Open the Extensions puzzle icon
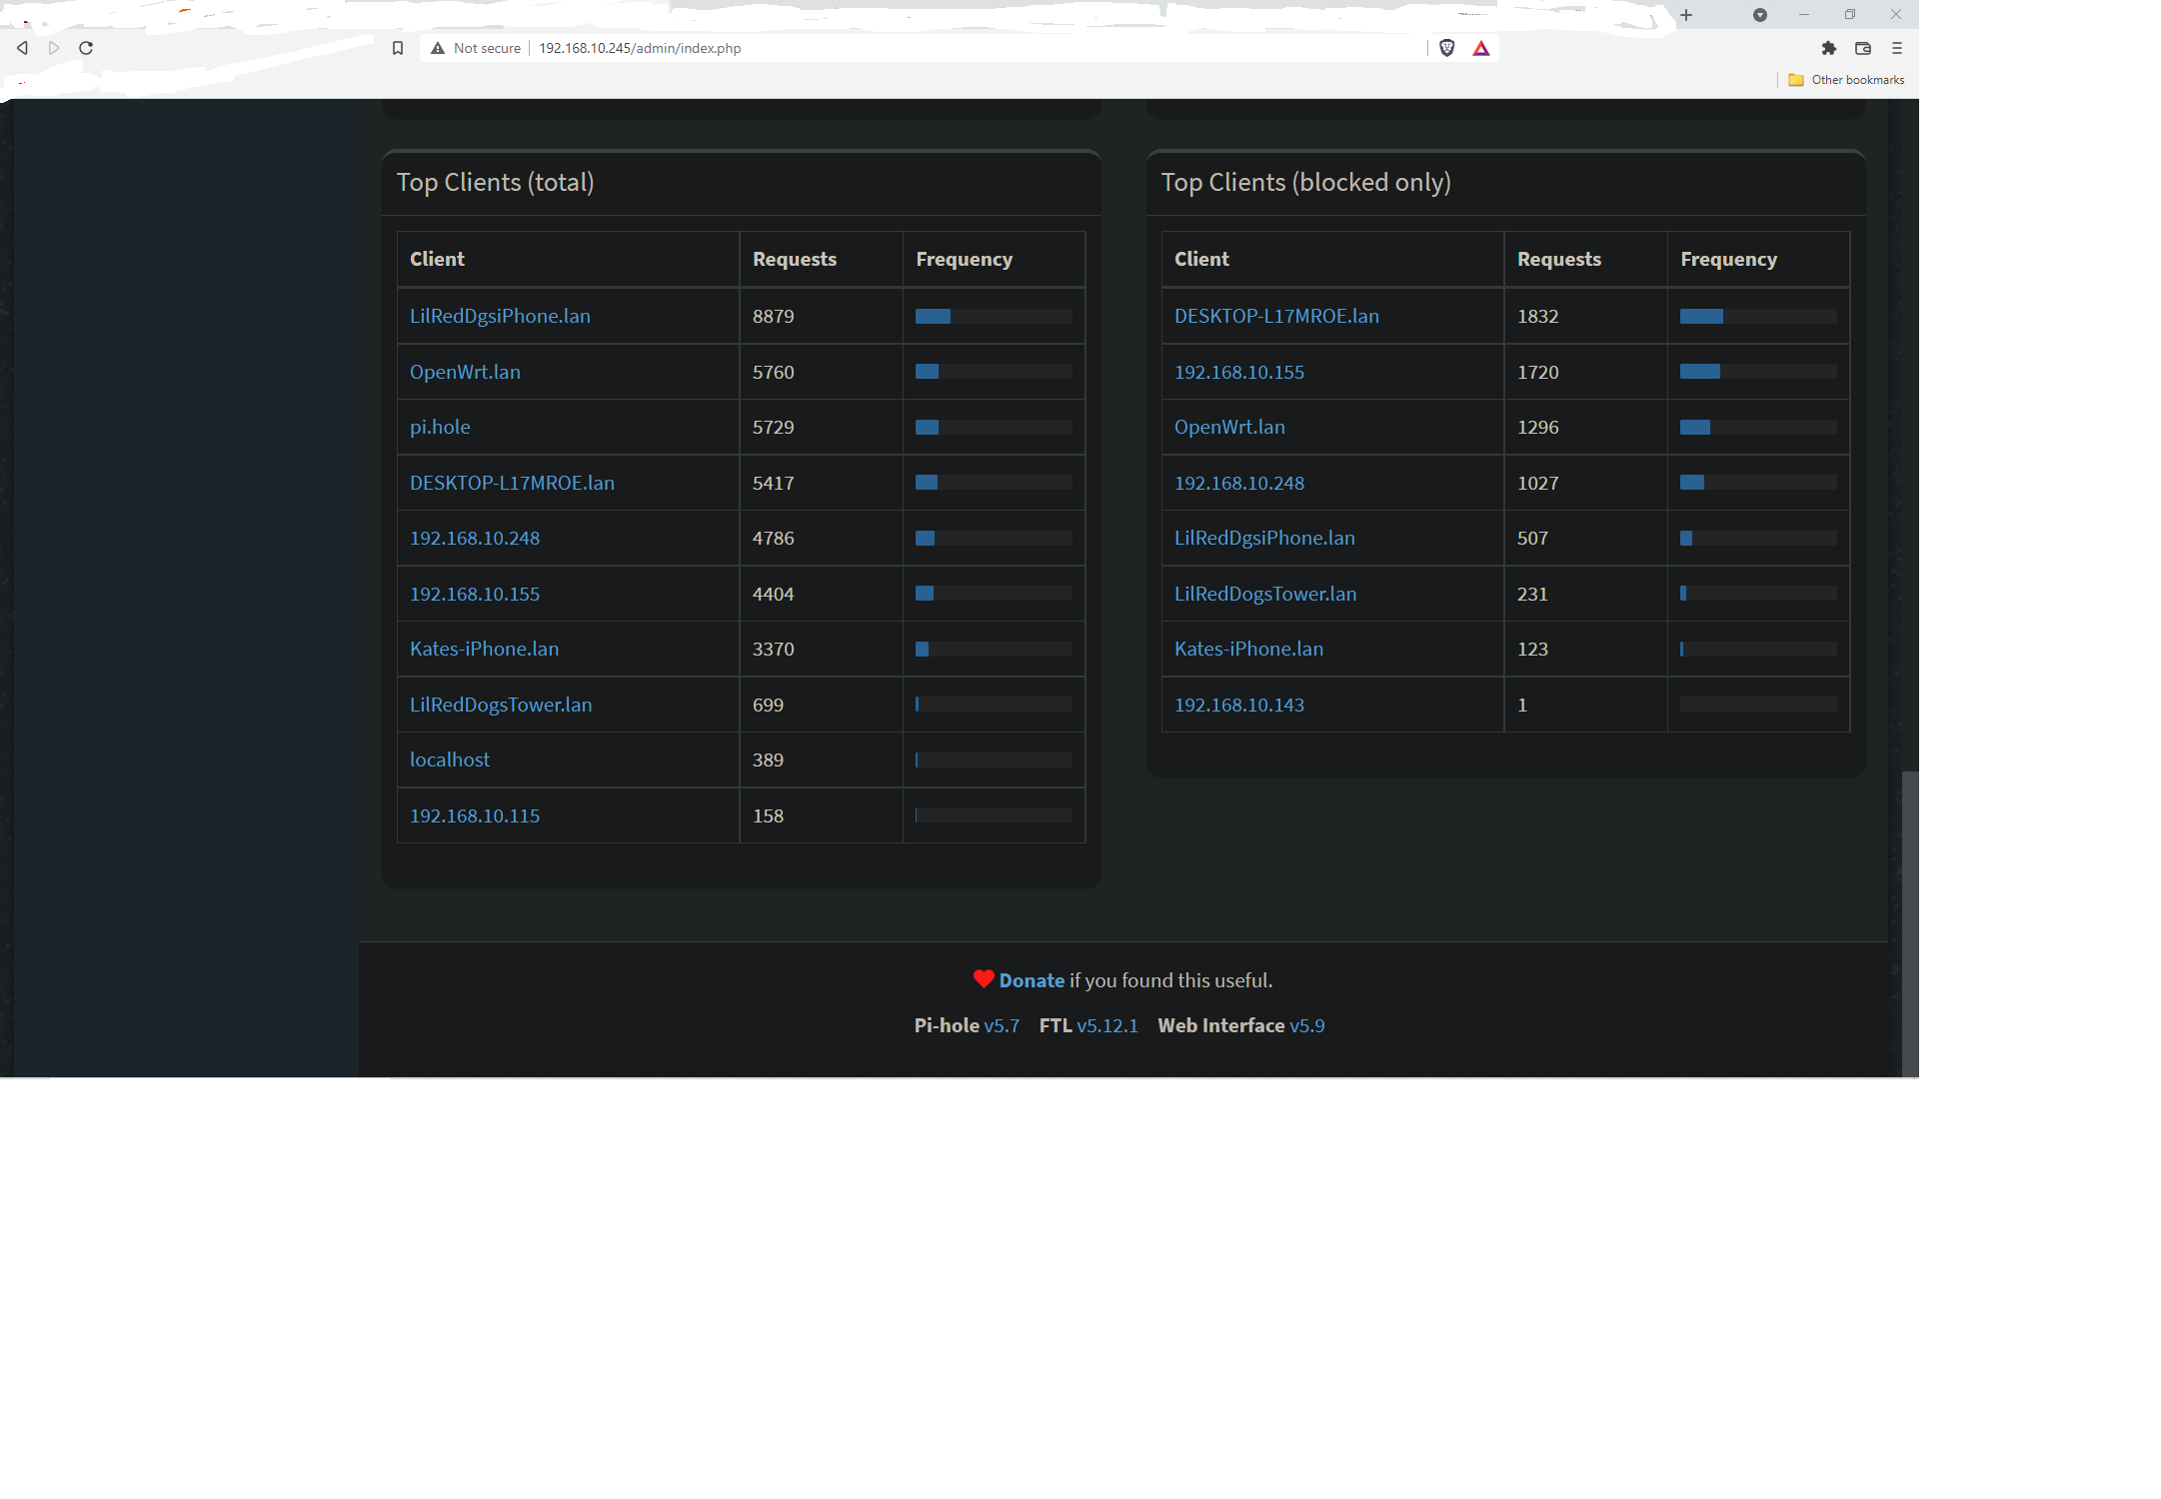The width and height of the screenshot is (2161, 1499). click(x=1829, y=48)
